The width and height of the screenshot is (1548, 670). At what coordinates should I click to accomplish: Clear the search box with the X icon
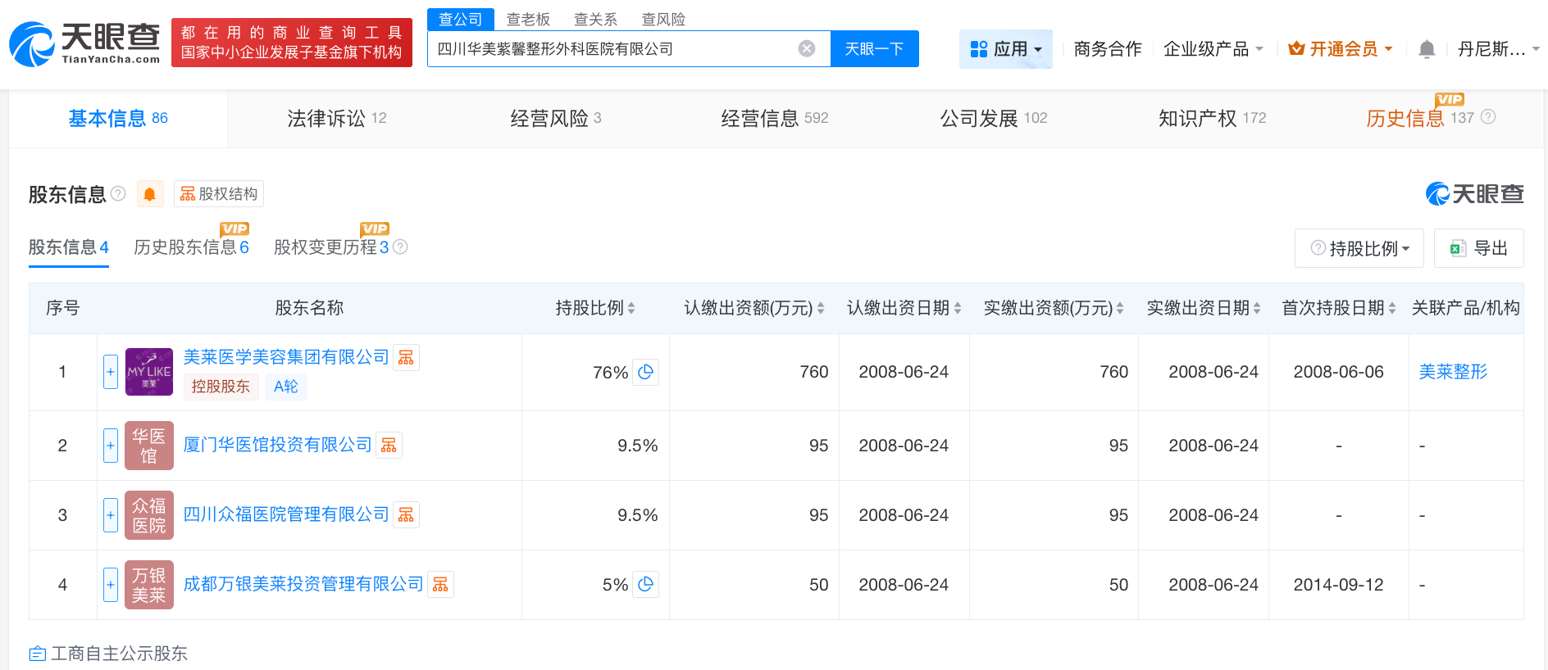coord(807,49)
